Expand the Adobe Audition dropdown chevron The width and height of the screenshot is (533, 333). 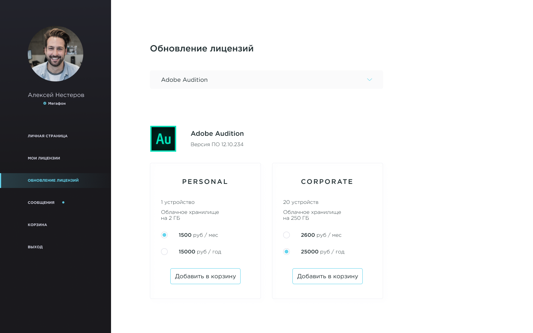[369, 80]
